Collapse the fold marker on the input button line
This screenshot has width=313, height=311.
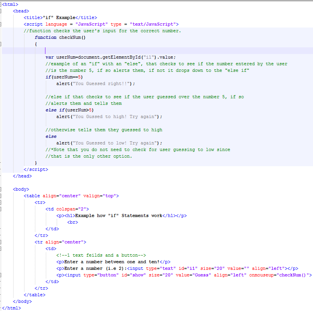[0, 275]
